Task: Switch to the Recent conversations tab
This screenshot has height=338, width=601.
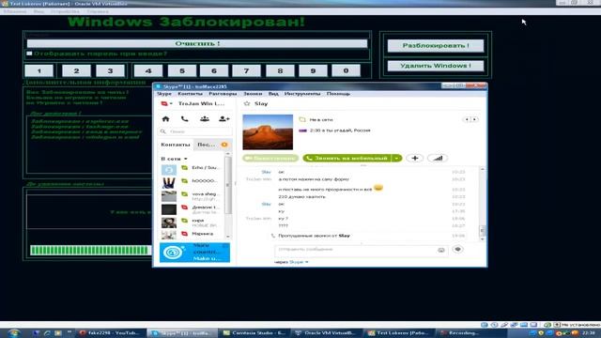Action: 211,145
